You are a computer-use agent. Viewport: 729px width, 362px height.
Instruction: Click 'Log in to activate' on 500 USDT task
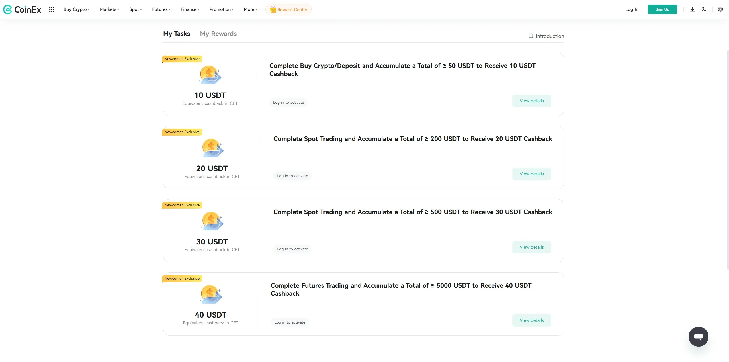tap(292, 249)
